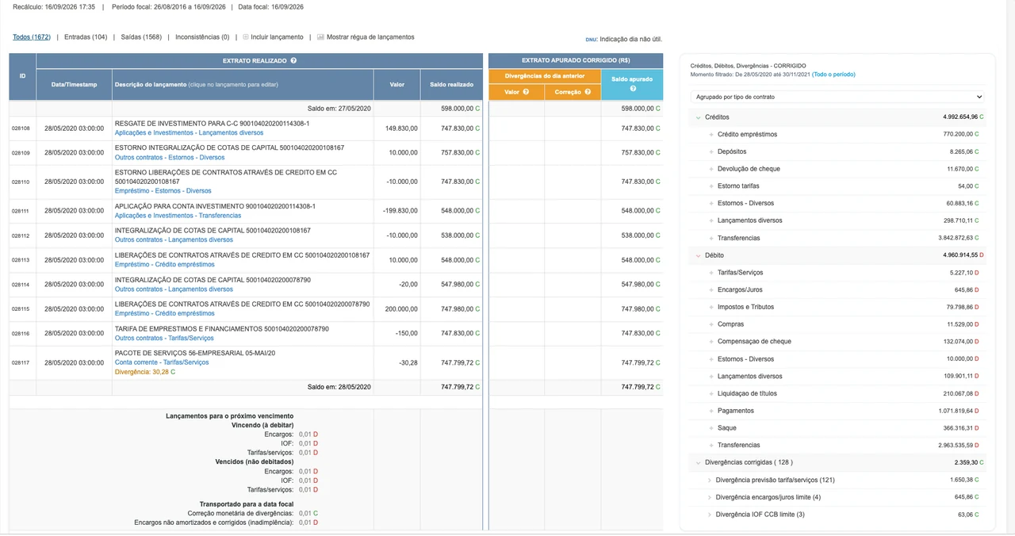1015x536 pixels.
Task: Click ID cell 028108
Action: pos(21,128)
